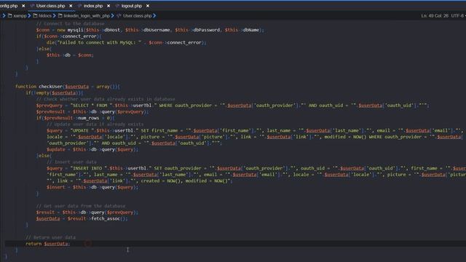Viewport: 466px width, 262px height.
Task: Click the die 'Failed to connect with MySQL' line
Action: [x=126, y=42]
